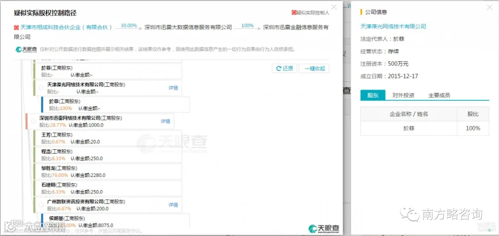The height and width of the screenshot is (236, 499).
Task: Select 王芳 shareholder node
Action: coord(107,138)
